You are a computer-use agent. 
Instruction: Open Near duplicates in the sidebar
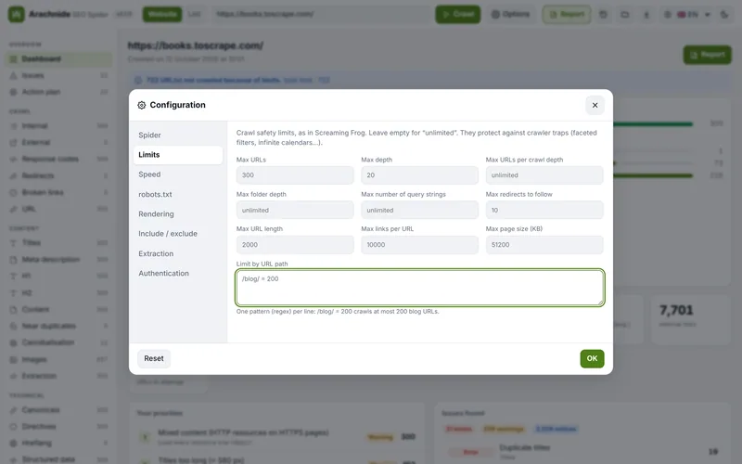(x=59, y=327)
